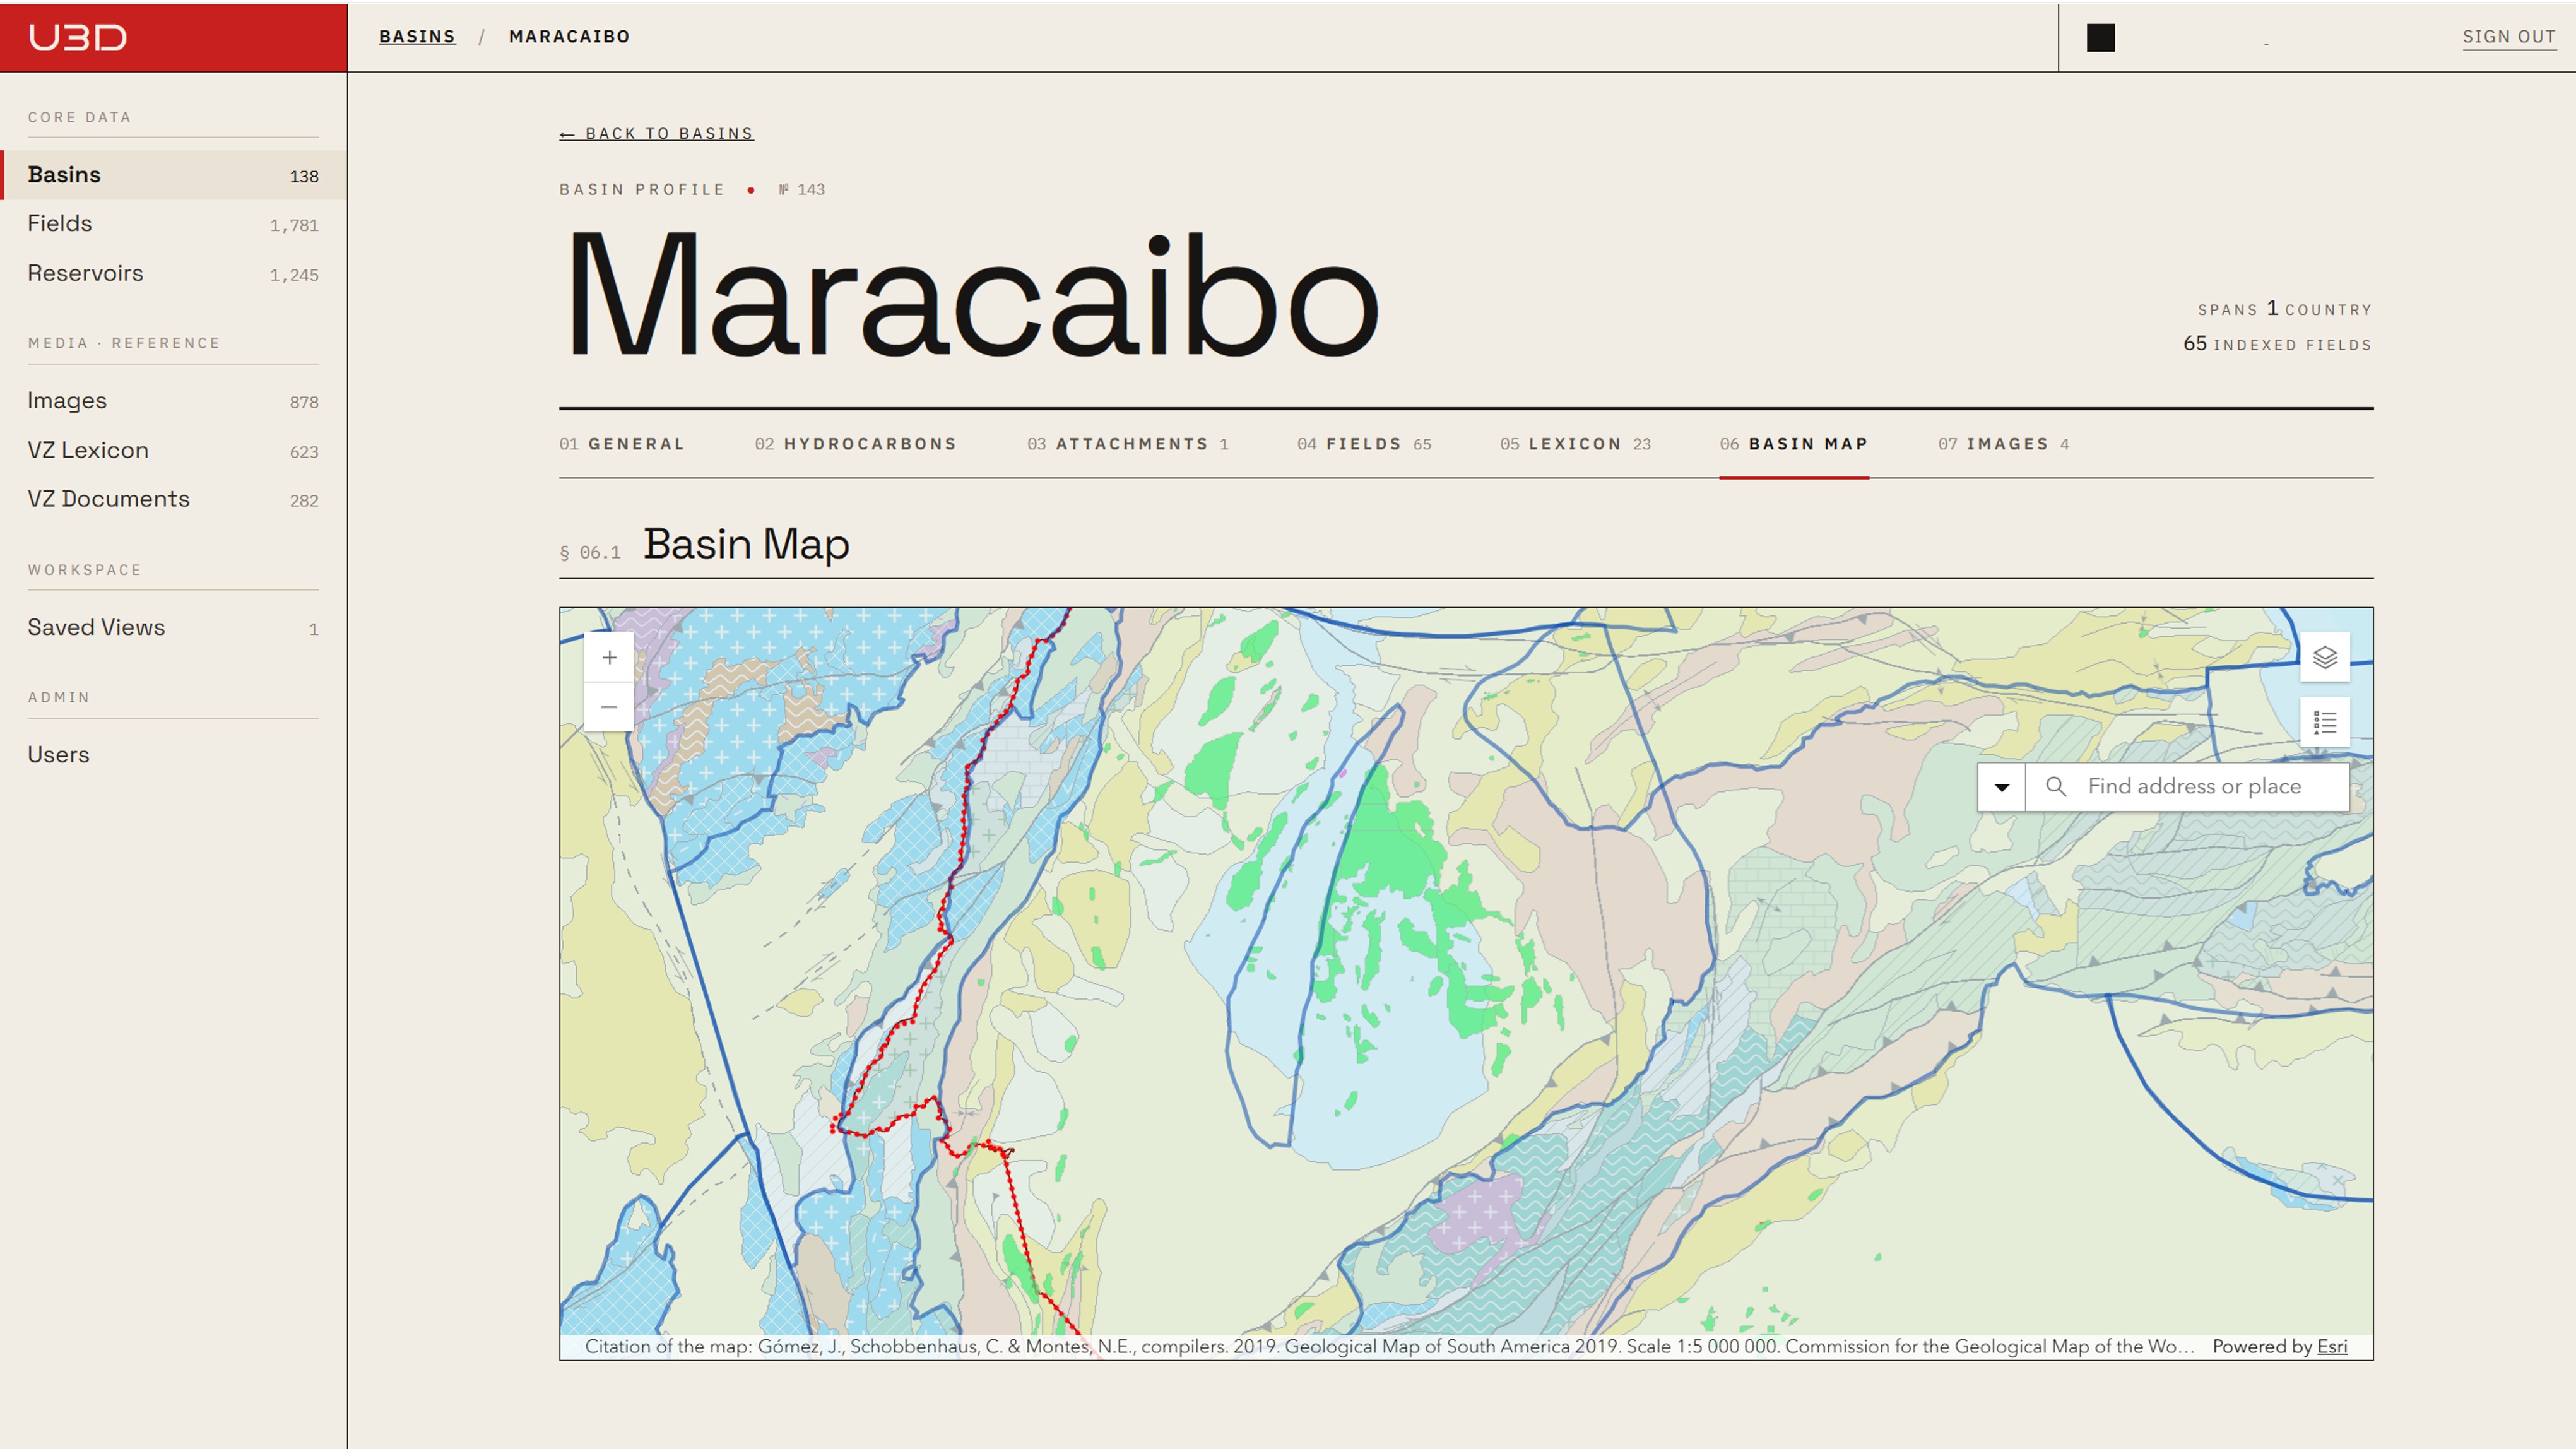Follow the Esri attribution link
The width and height of the screenshot is (2576, 1449).
2332,1347
